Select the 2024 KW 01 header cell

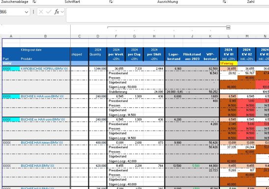tap(229, 54)
